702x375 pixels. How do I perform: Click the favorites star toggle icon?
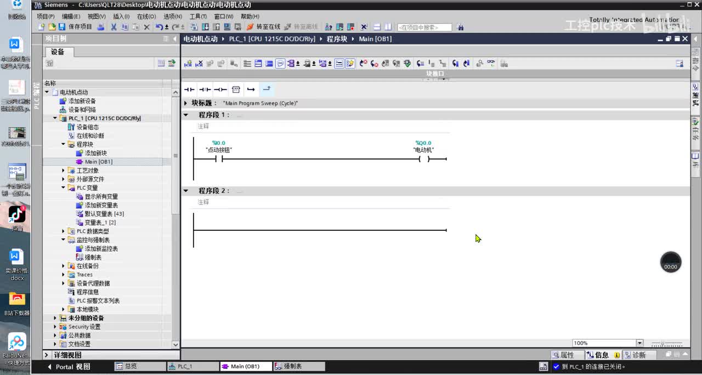[x=350, y=64]
